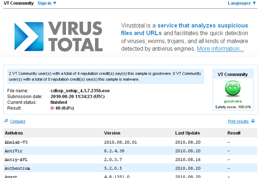Click the green goodware smiley face icon
The width and height of the screenshot is (259, 178).
(x=233, y=88)
